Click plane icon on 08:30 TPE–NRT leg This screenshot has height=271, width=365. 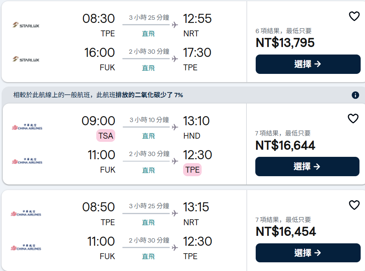(175, 25)
